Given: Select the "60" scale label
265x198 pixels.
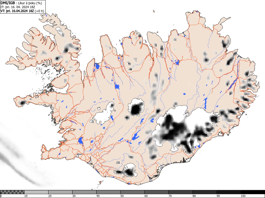Looking at the screenshot, I should tap(146, 196).
